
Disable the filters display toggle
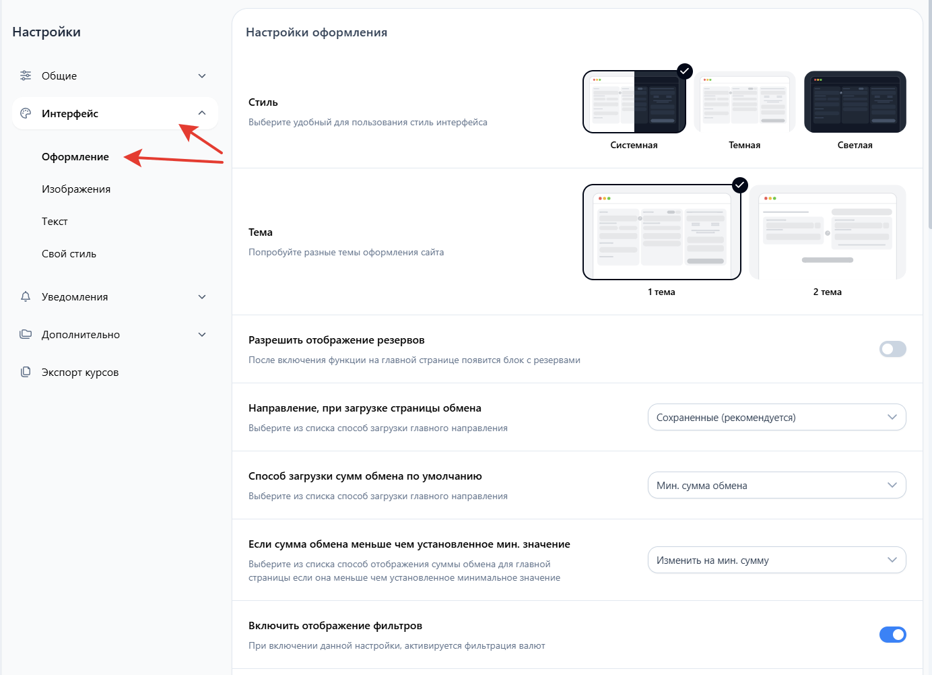point(892,635)
